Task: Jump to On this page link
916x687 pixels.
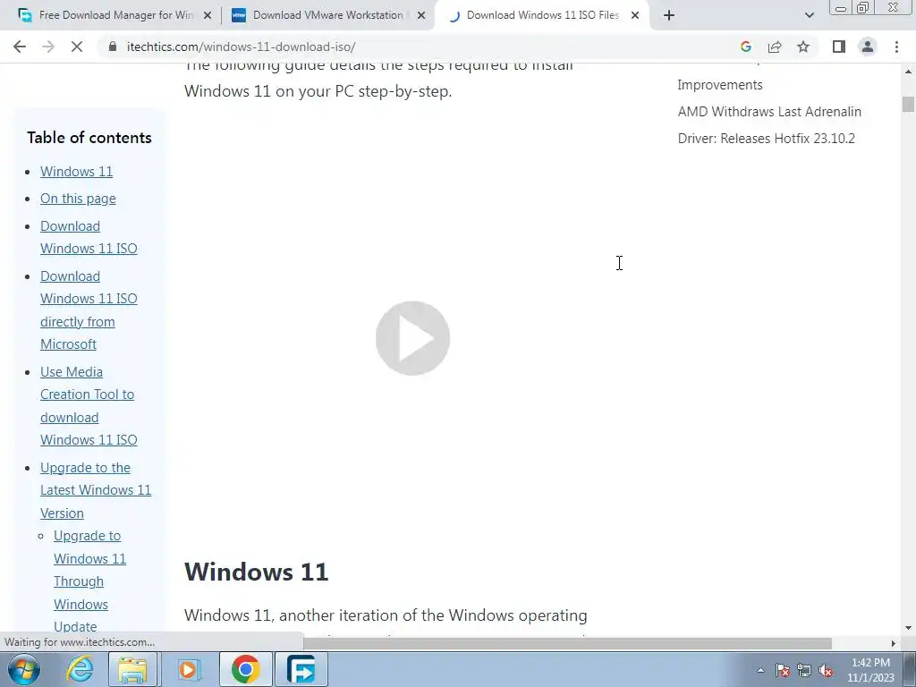Action: pyautogui.click(x=78, y=199)
